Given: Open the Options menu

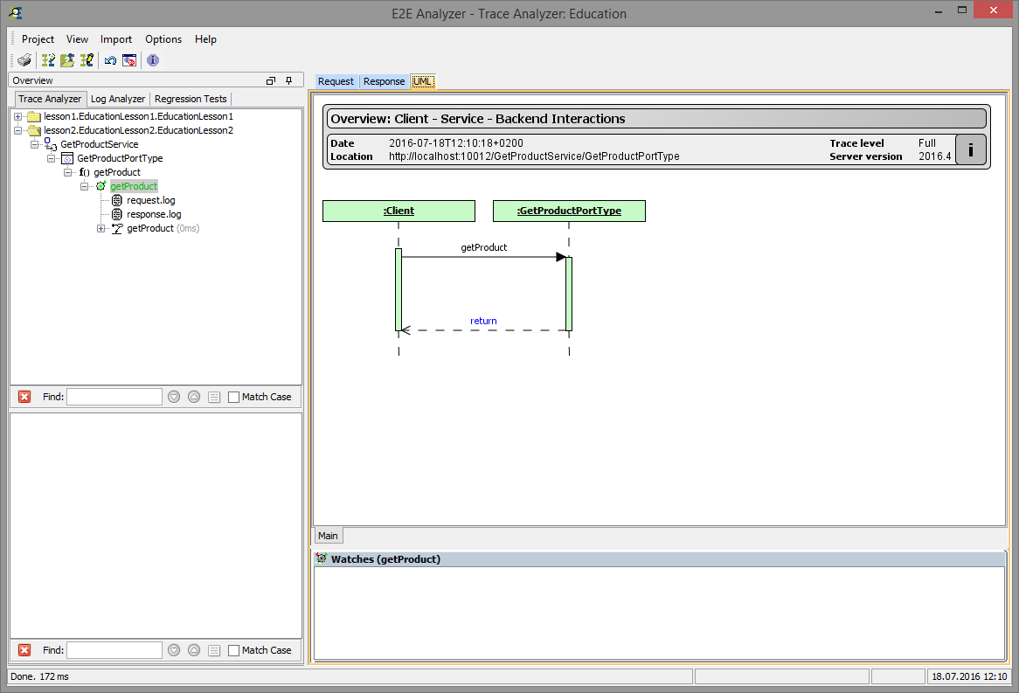Looking at the screenshot, I should pos(163,39).
